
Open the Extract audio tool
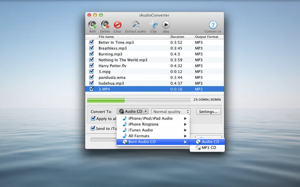135,25
